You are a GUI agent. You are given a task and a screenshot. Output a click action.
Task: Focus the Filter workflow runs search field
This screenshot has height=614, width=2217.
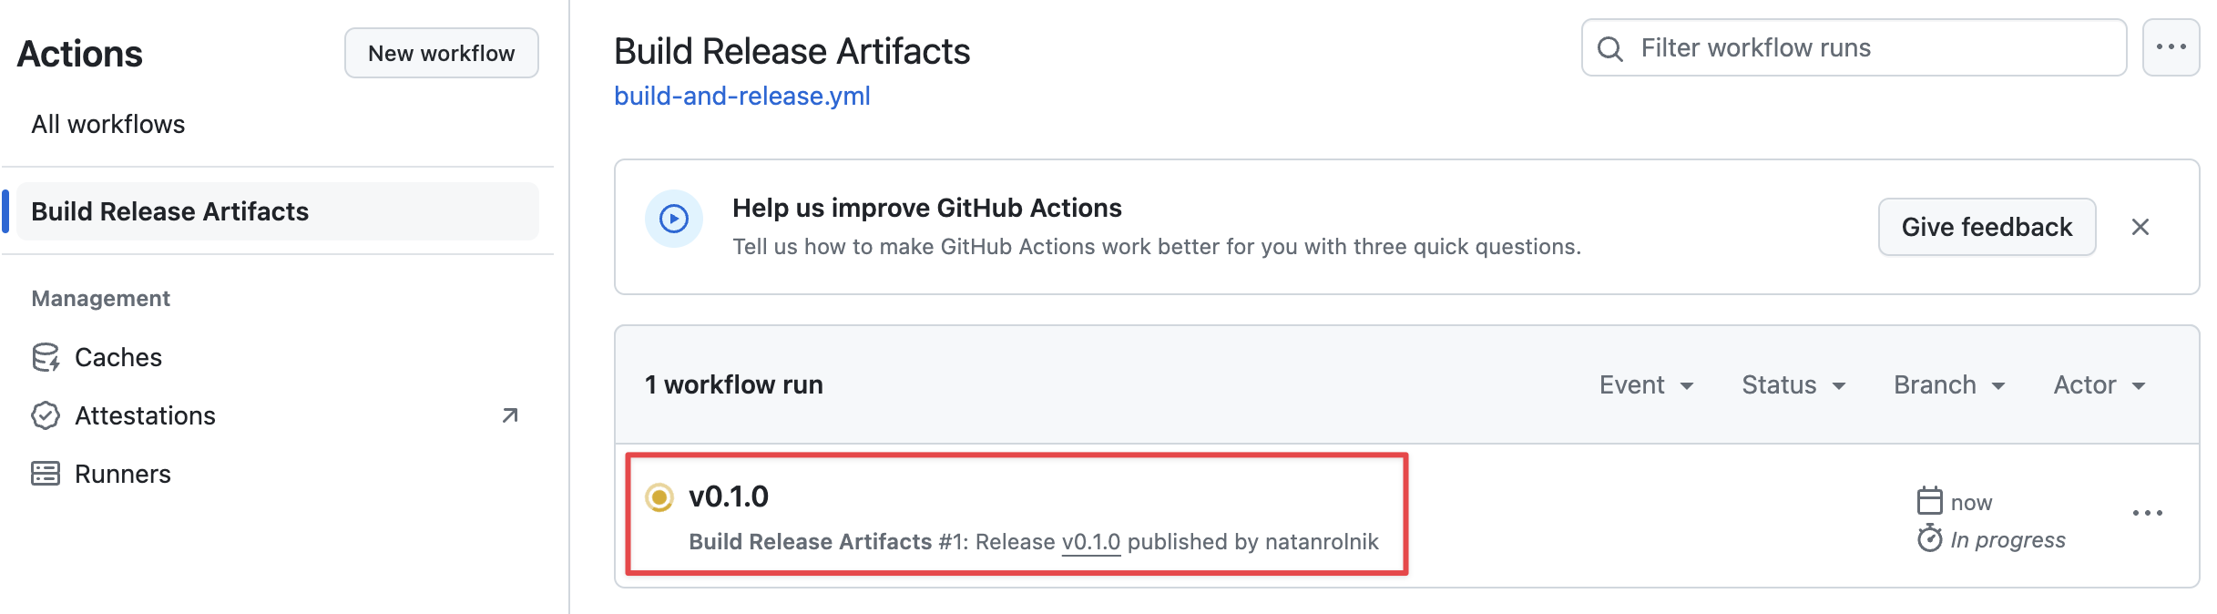pos(1867,47)
